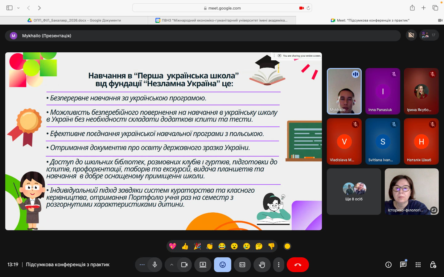Toggle the browser sidebar panel
The width and height of the screenshot is (444, 277).
pyautogui.click(x=9, y=8)
